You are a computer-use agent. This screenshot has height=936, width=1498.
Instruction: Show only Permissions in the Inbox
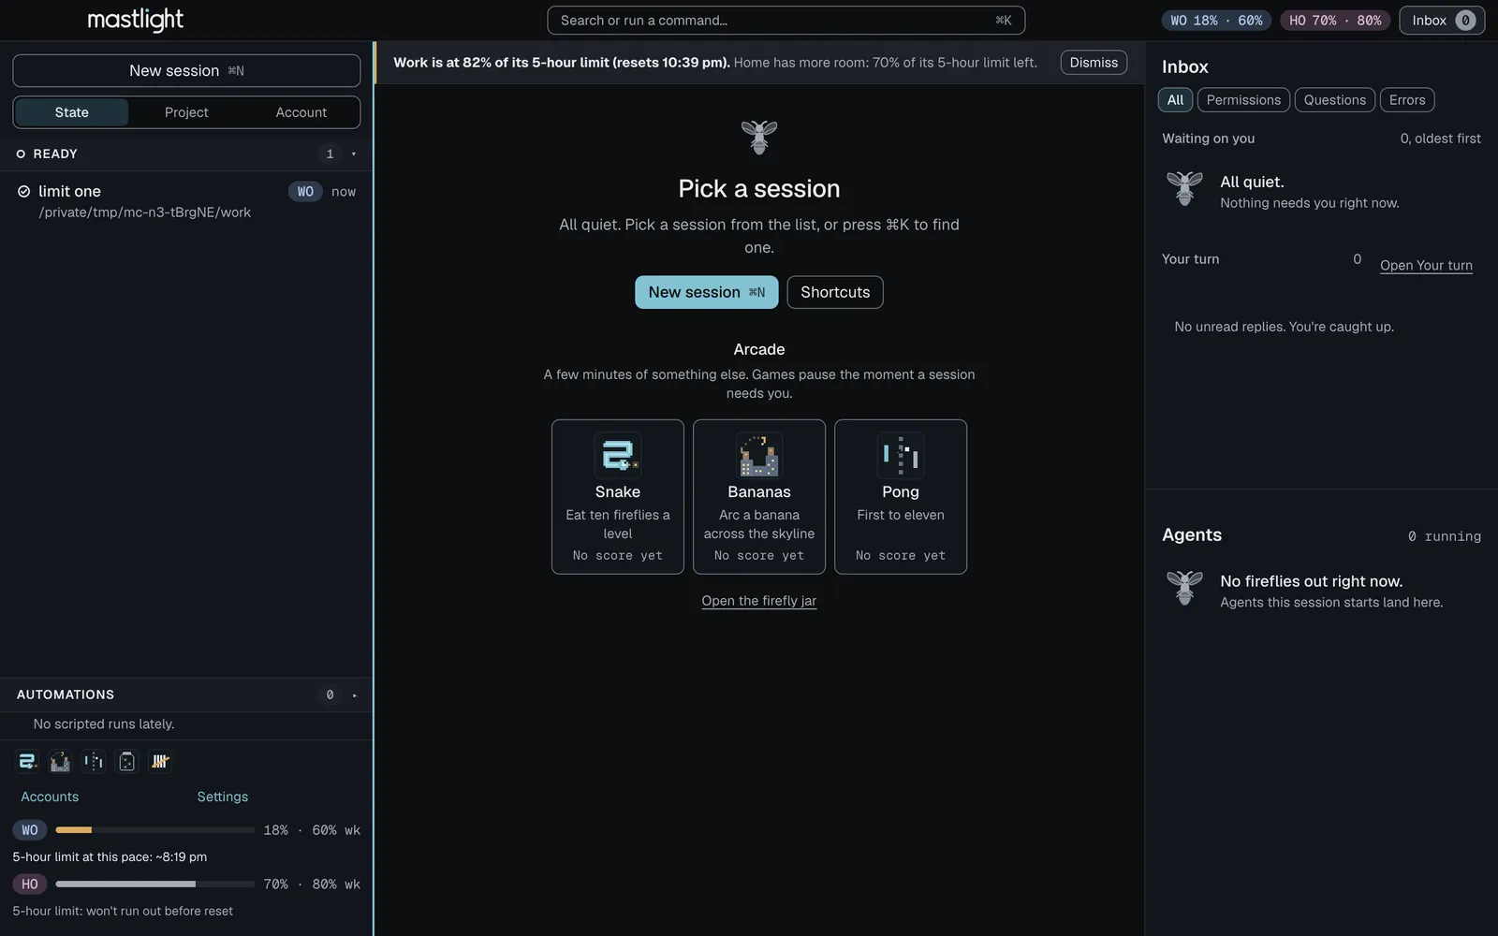click(x=1243, y=100)
